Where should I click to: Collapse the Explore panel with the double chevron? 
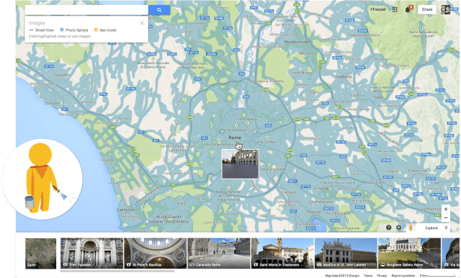(x=446, y=228)
